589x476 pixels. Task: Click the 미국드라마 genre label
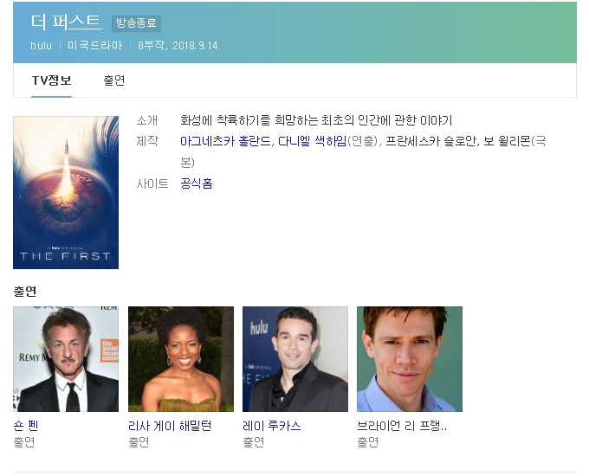coord(95,46)
